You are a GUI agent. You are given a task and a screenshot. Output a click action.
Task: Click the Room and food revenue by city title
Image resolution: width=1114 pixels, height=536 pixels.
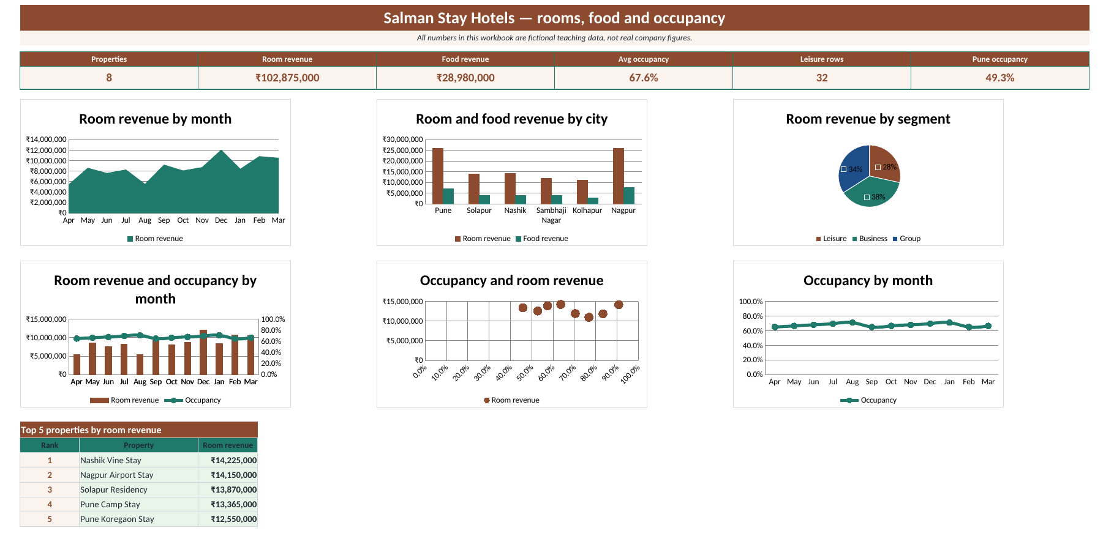coord(512,119)
